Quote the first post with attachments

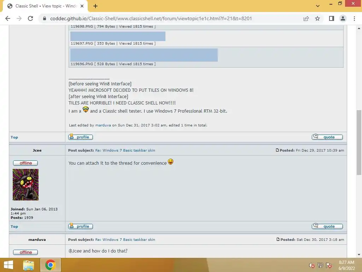coord(327,137)
